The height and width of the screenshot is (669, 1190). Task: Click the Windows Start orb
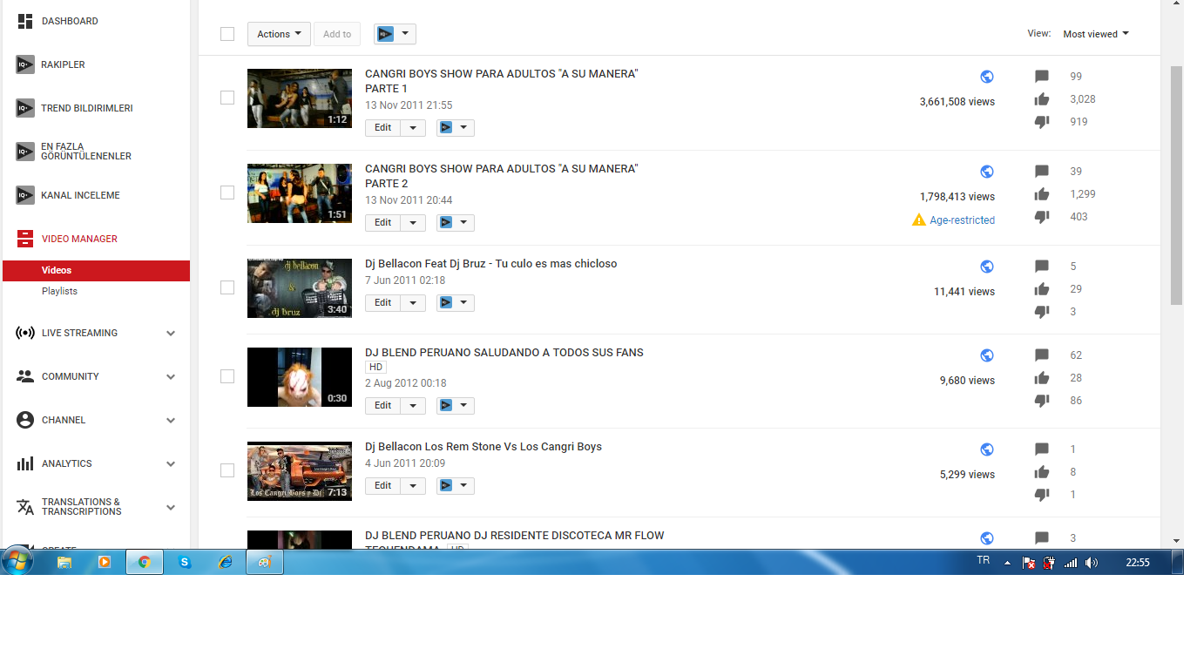17,562
